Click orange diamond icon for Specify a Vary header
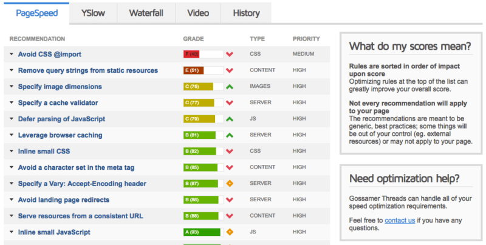This screenshot has height=245, width=486. pyautogui.click(x=230, y=184)
